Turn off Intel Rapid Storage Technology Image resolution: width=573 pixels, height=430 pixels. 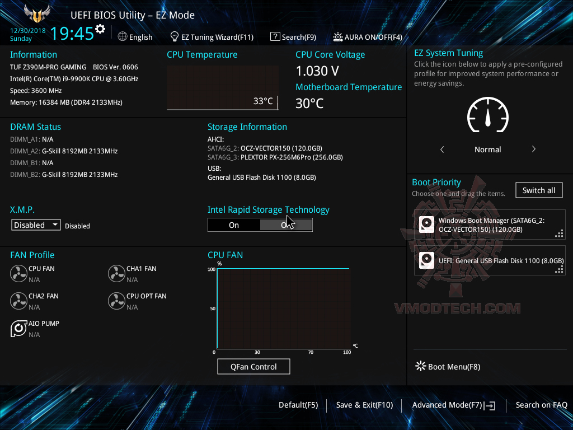tap(286, 225)
